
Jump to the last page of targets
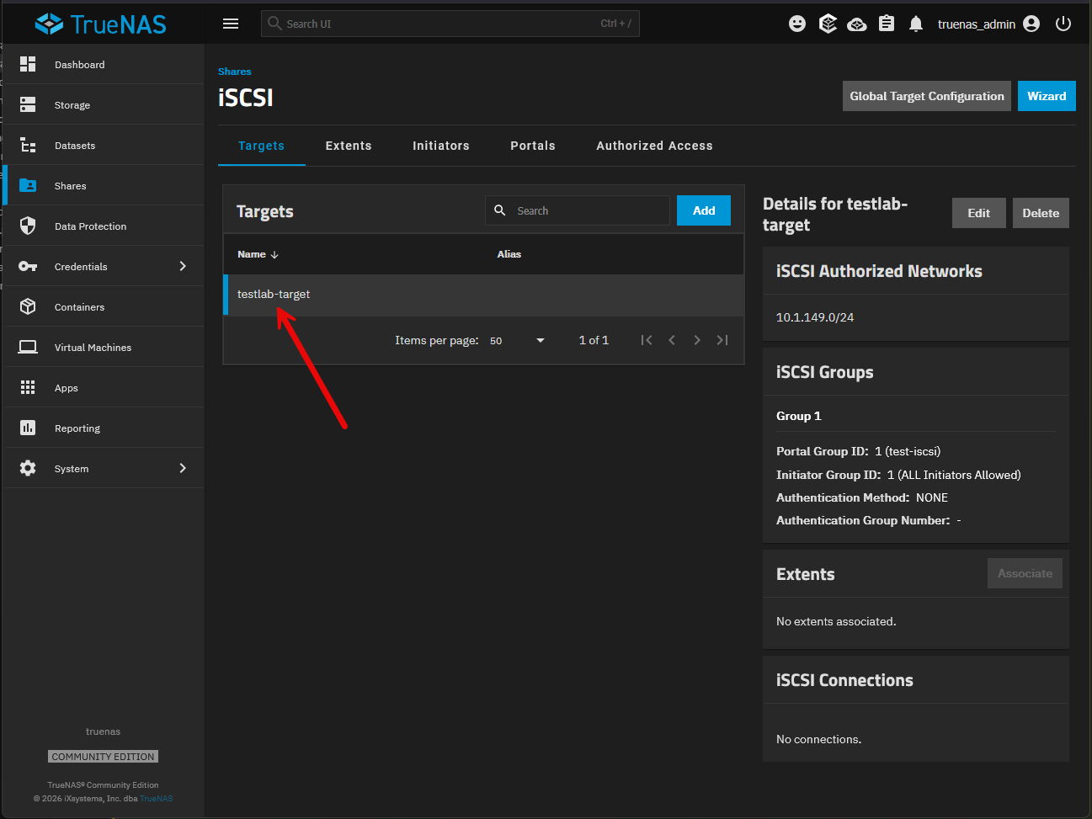(722, 340)
